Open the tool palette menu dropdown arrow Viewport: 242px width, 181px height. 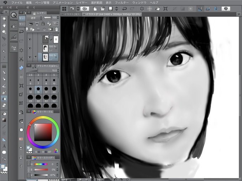coord(6,12)
